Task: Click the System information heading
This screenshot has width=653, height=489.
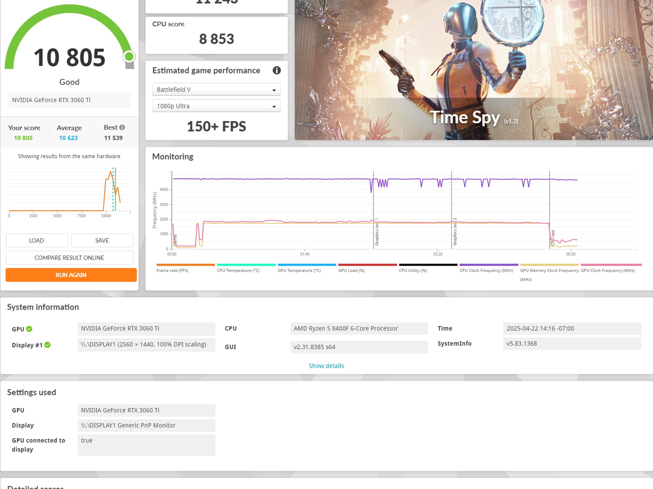Action: click(x=43, y=307)
